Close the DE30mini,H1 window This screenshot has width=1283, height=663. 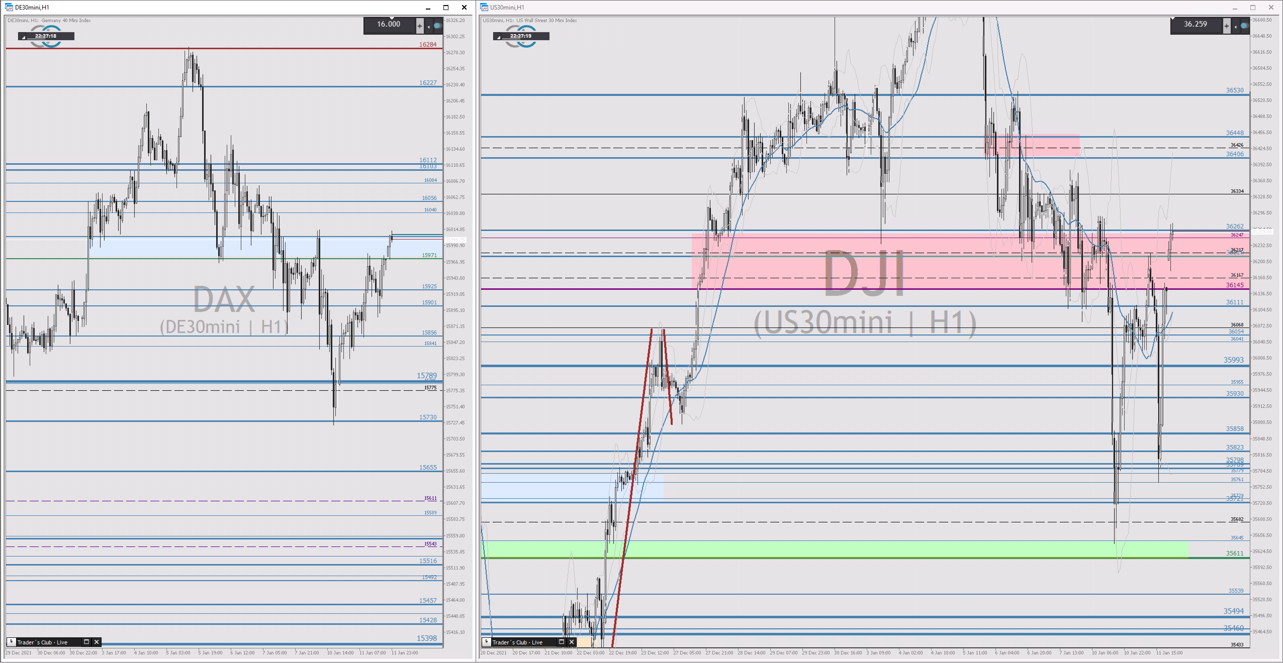click(464, 8)
